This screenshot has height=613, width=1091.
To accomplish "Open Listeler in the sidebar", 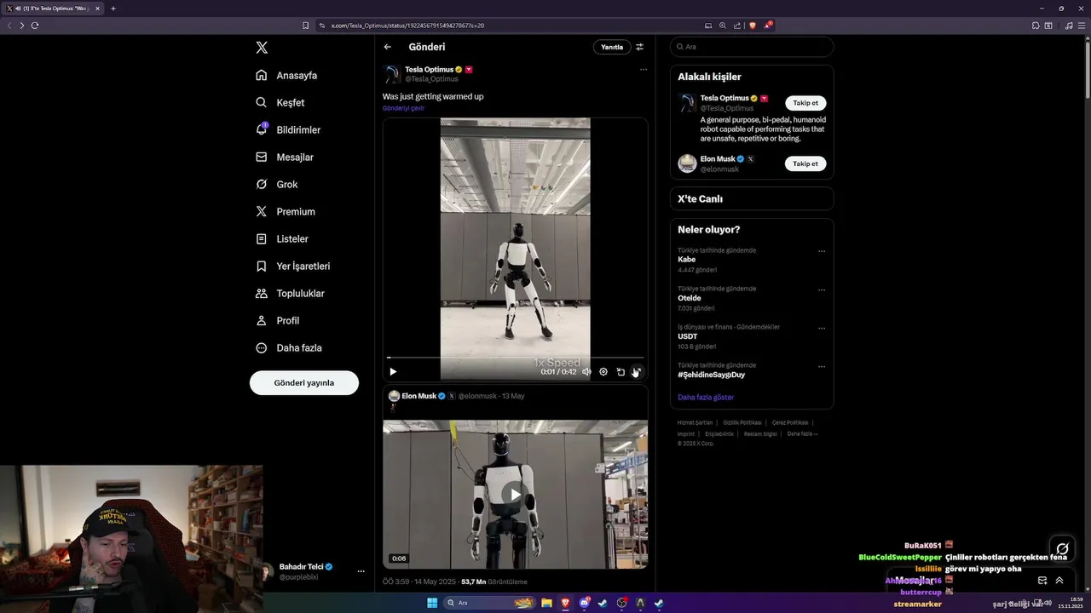I will [282, 238].
